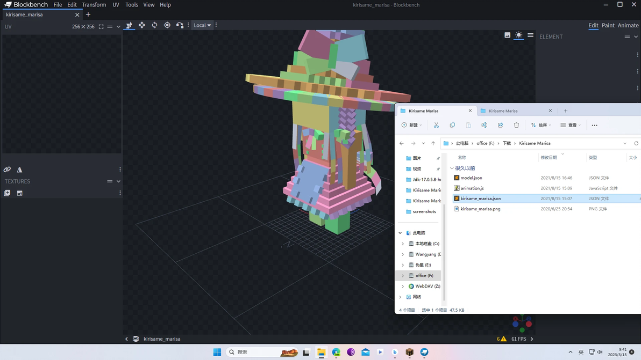This screenshot has height=360, width=641.
Task: Click the Create Texture icon
Action: coord(19,193)
